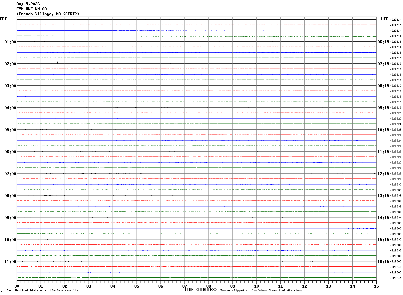403x295 pixels.
Task: Click the Aug 9,2026 date label
Action: pyautogui.click(x=28, y=4)
